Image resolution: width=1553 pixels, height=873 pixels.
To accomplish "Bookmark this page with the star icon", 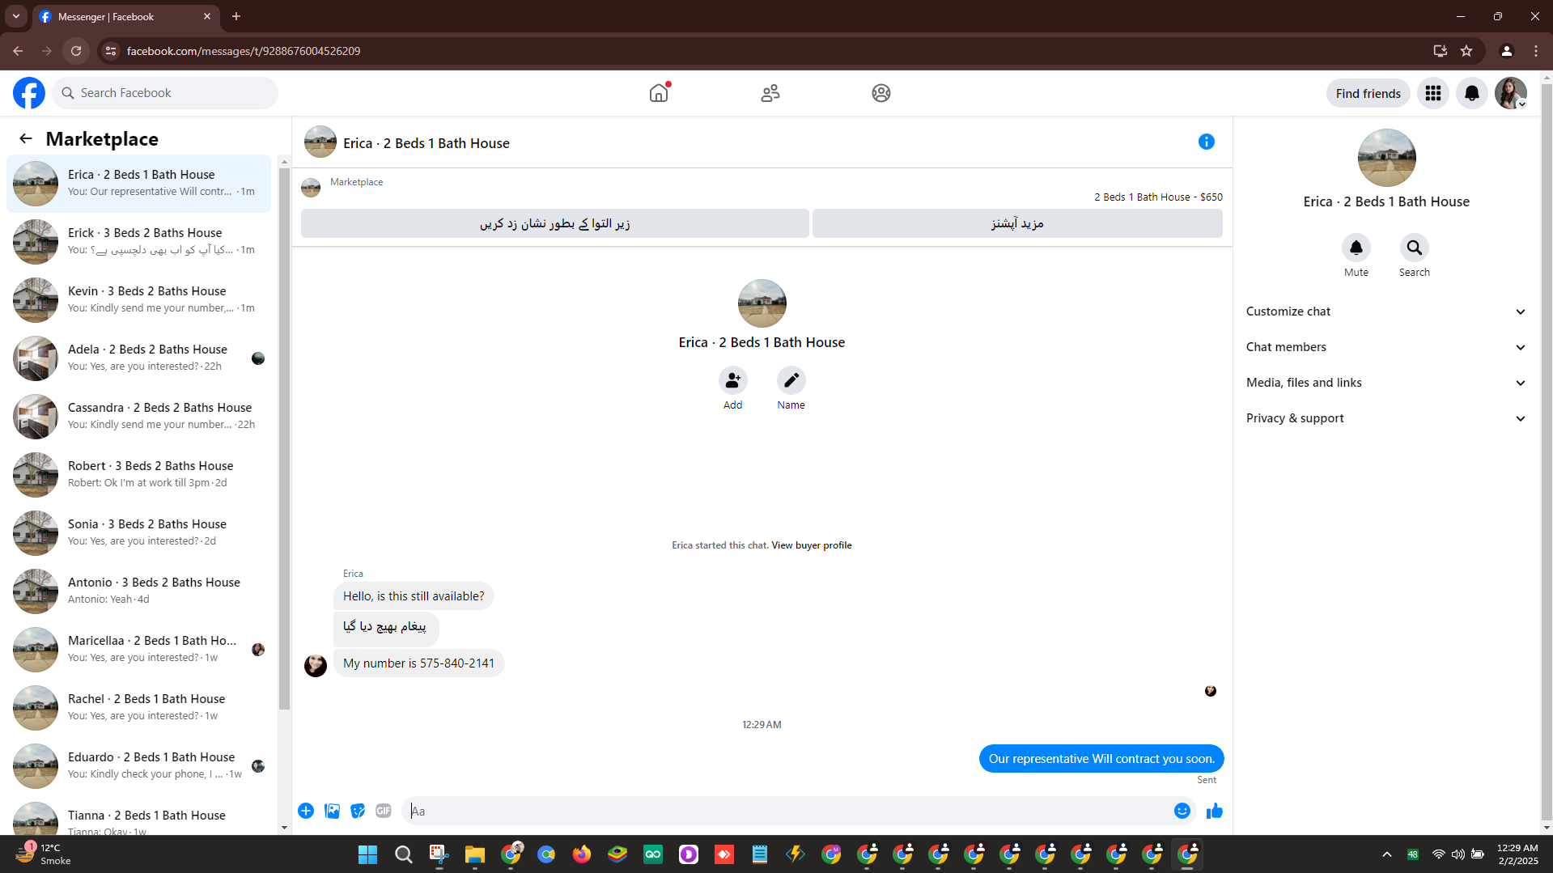I will 1466,51.
